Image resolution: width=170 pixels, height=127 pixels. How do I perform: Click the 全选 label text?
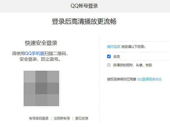pos(117,56)
